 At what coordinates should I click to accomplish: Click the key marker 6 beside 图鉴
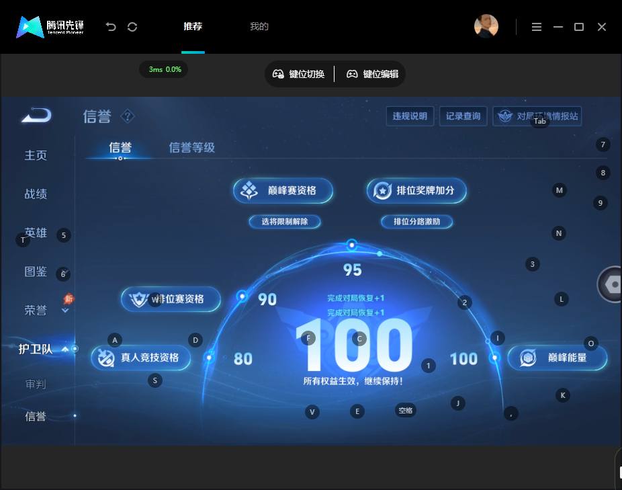coord(63,274)
